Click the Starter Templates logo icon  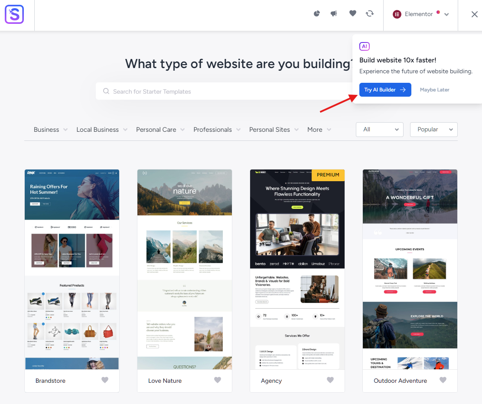pyautogui.click(x=14, y=14)
